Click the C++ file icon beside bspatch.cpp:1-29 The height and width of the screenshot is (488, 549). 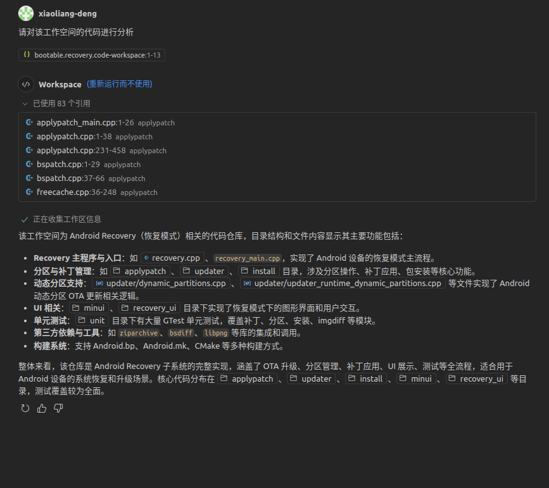click(x=29, y=164)
